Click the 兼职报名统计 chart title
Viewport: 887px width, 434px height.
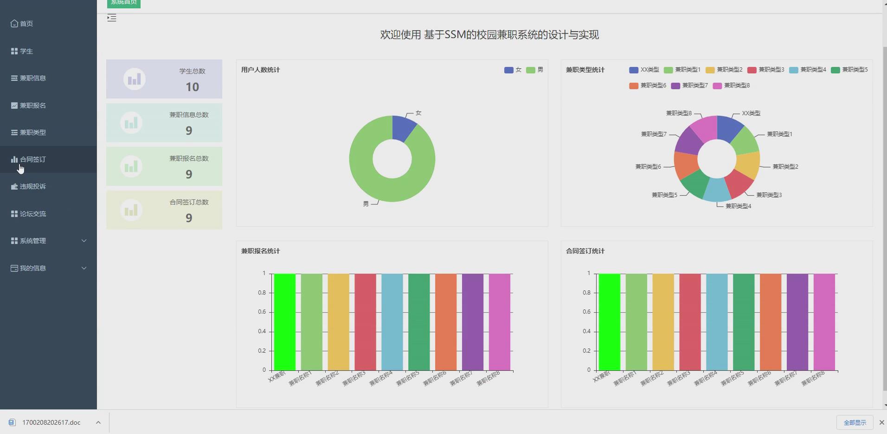pos(260,251)
